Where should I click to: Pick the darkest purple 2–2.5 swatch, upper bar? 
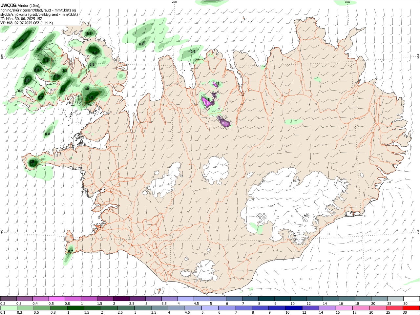(121, 299)
